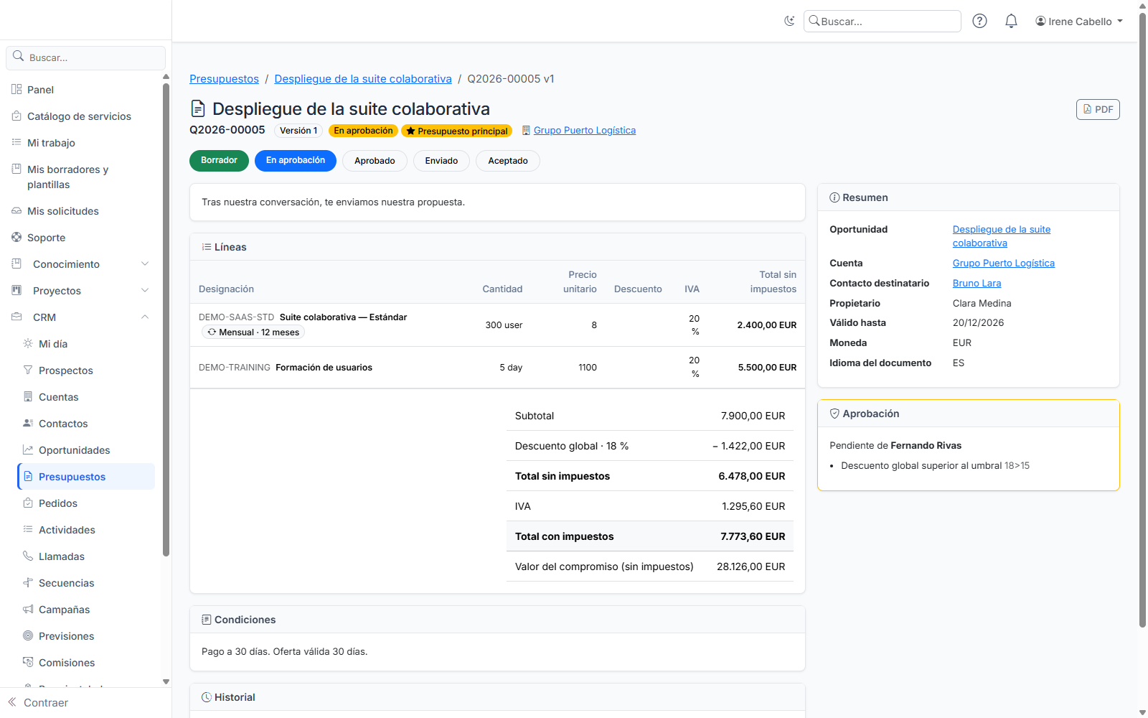Image resolution: width=1148 pixels, height=718 pixels.
Task: Open Oportunidades in the CRM menu
Action: (x=86, y=450)
